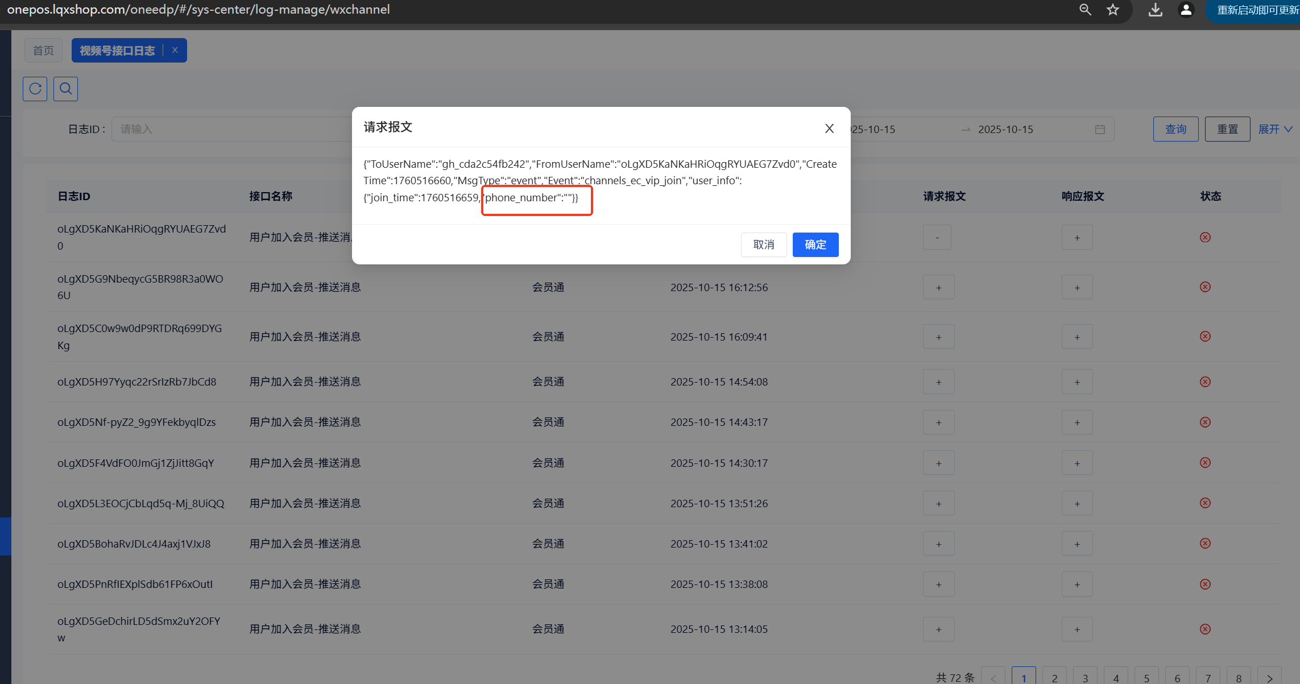Click the browser zoom magnifier icon
1300x684 pixels.
tap(1085, 10)
